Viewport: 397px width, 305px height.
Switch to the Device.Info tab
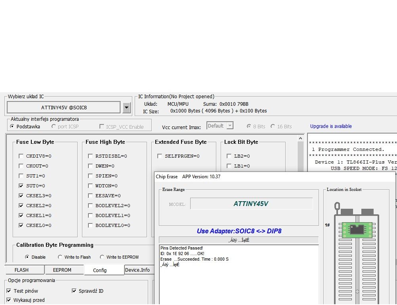[137, 270]
